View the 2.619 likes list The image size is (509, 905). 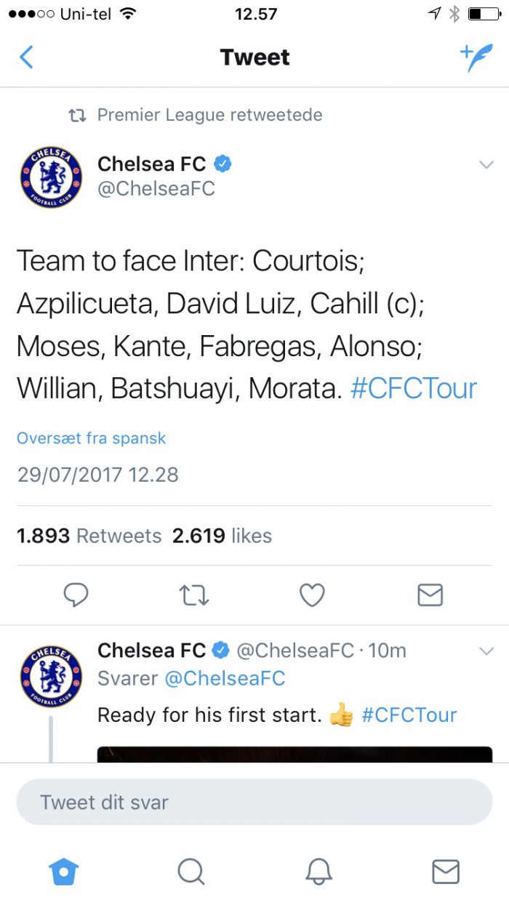click(222, 536)
